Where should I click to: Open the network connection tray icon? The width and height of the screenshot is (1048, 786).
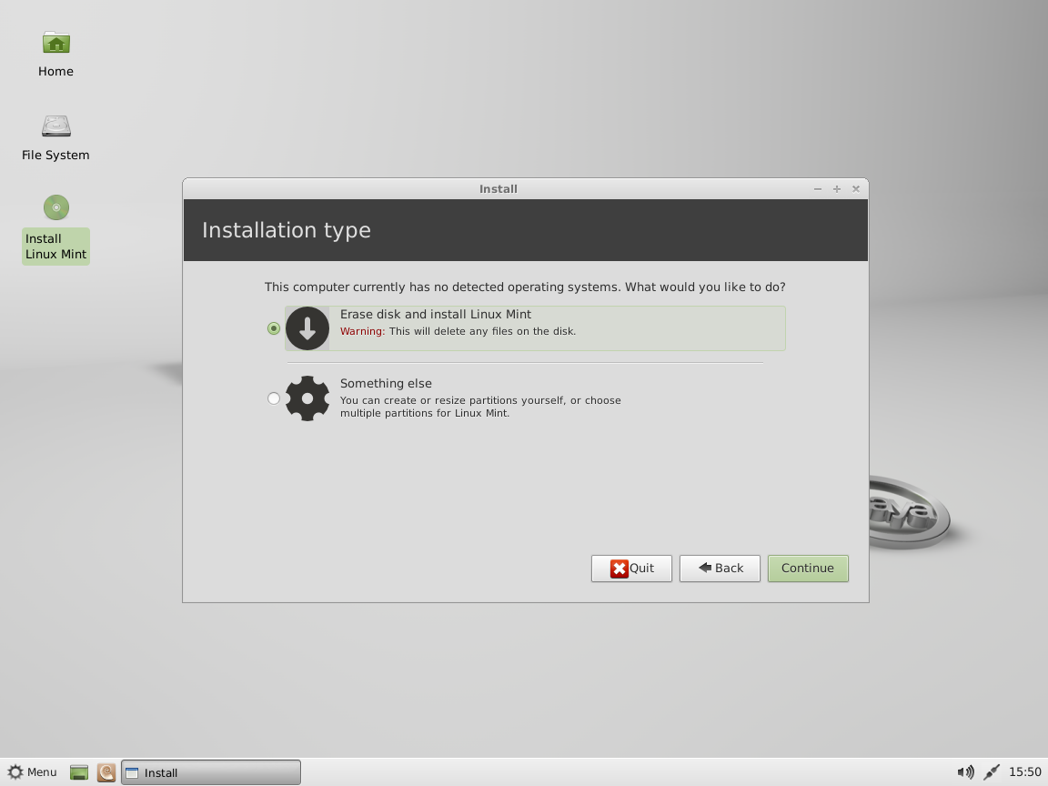click(992, 772)
